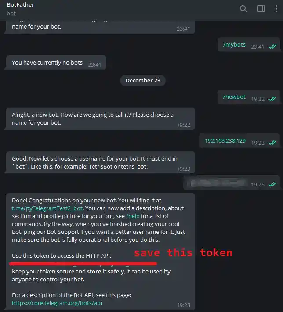Click the /help command link

coord(133,216)
